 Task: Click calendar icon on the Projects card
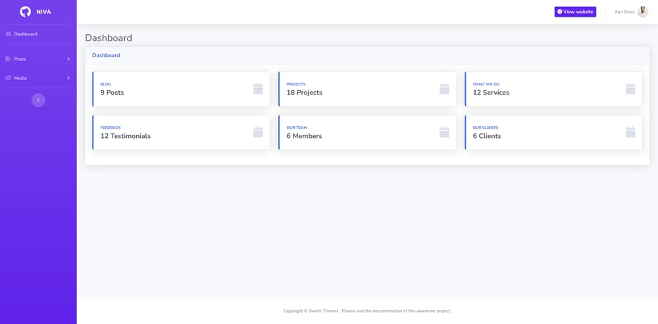[444, 89]
